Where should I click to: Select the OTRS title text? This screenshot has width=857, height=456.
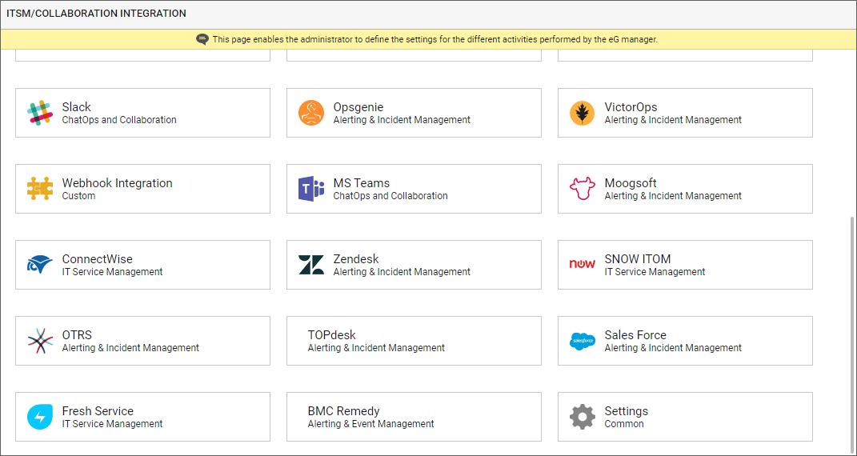(x=77, y=334)
